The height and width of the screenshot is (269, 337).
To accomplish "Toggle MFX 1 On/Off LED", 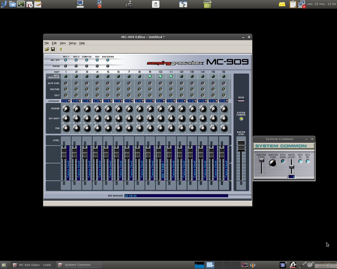I will point(66,60).
